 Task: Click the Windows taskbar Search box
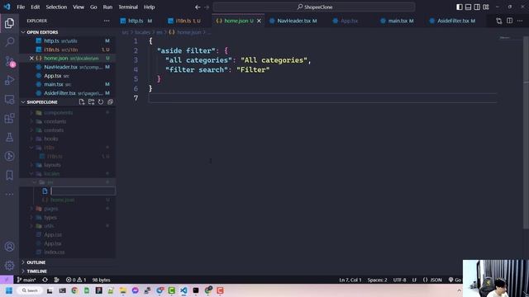pos(30,290)
